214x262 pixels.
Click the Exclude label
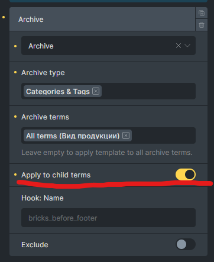(x=35, y=245)
